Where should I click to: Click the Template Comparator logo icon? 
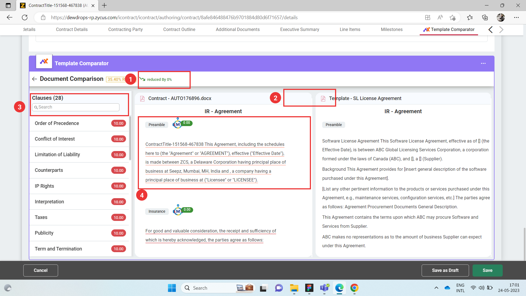pos(44,61)
